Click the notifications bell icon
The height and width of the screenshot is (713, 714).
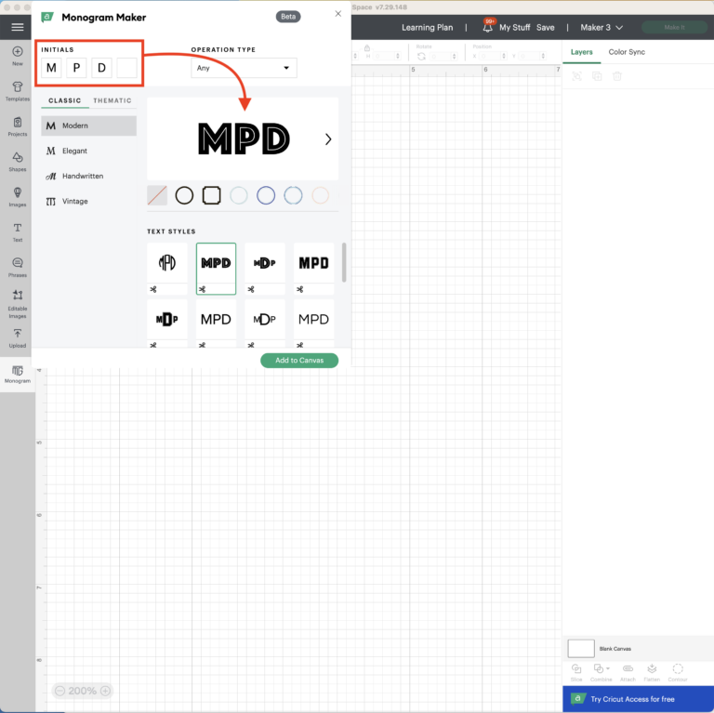(487, 28)
